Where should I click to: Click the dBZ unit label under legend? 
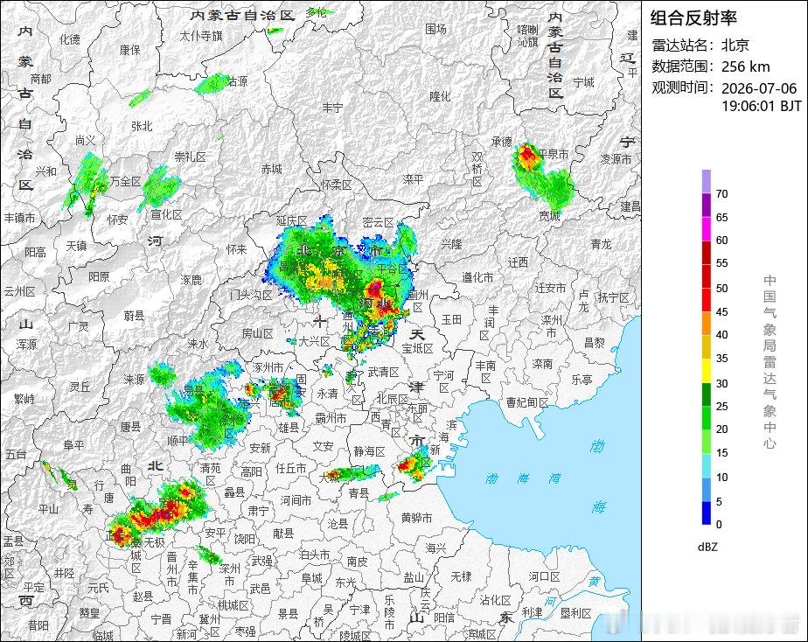point(707,548)
